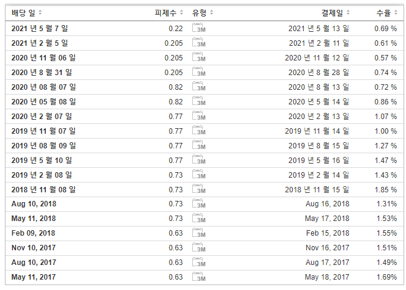Click 3M icon in 2020 년 05 월 08 일 row

coord(199,101)
